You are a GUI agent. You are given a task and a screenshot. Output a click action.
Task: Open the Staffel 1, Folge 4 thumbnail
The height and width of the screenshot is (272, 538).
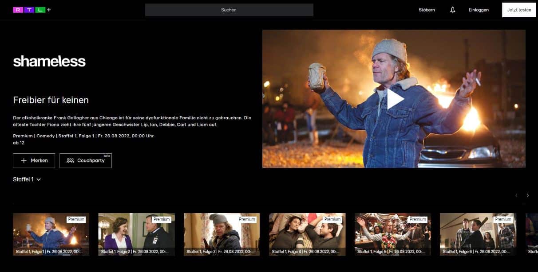pyautogui.click(x=307, y=234)
